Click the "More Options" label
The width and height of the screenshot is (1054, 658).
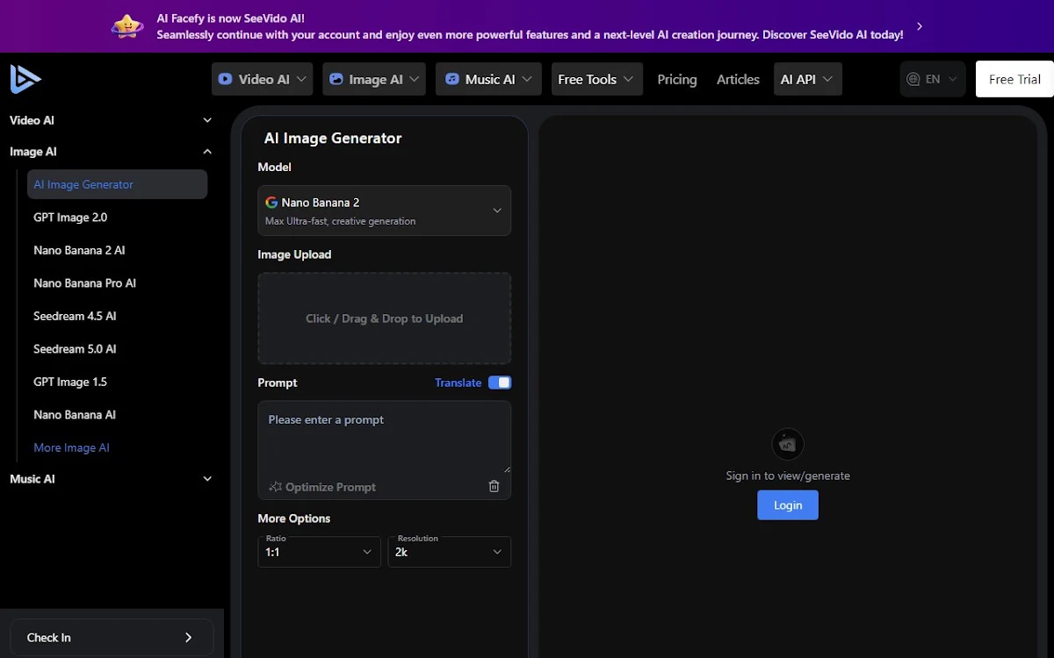click(294, 519)
